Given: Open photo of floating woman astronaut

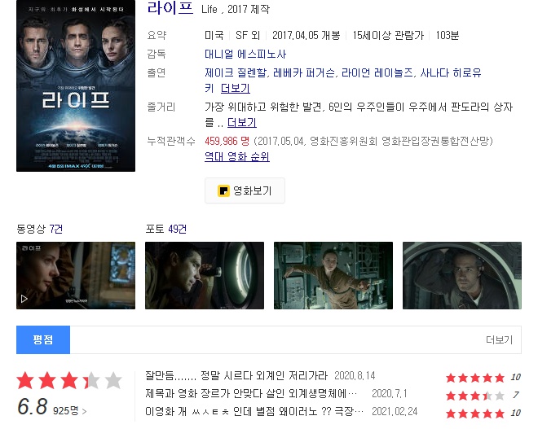Looking at the screenshot, I should pos(333,275).
